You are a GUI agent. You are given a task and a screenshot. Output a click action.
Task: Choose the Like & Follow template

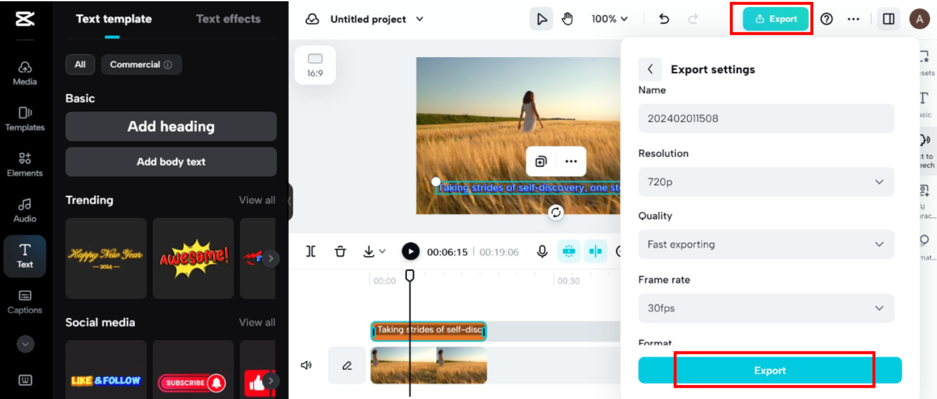106,370
